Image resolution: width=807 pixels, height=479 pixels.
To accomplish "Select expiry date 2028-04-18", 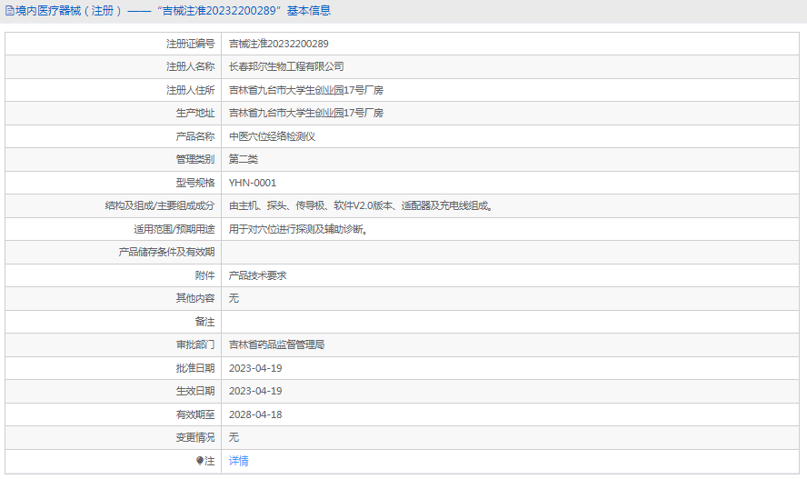I will click(255, 414).
